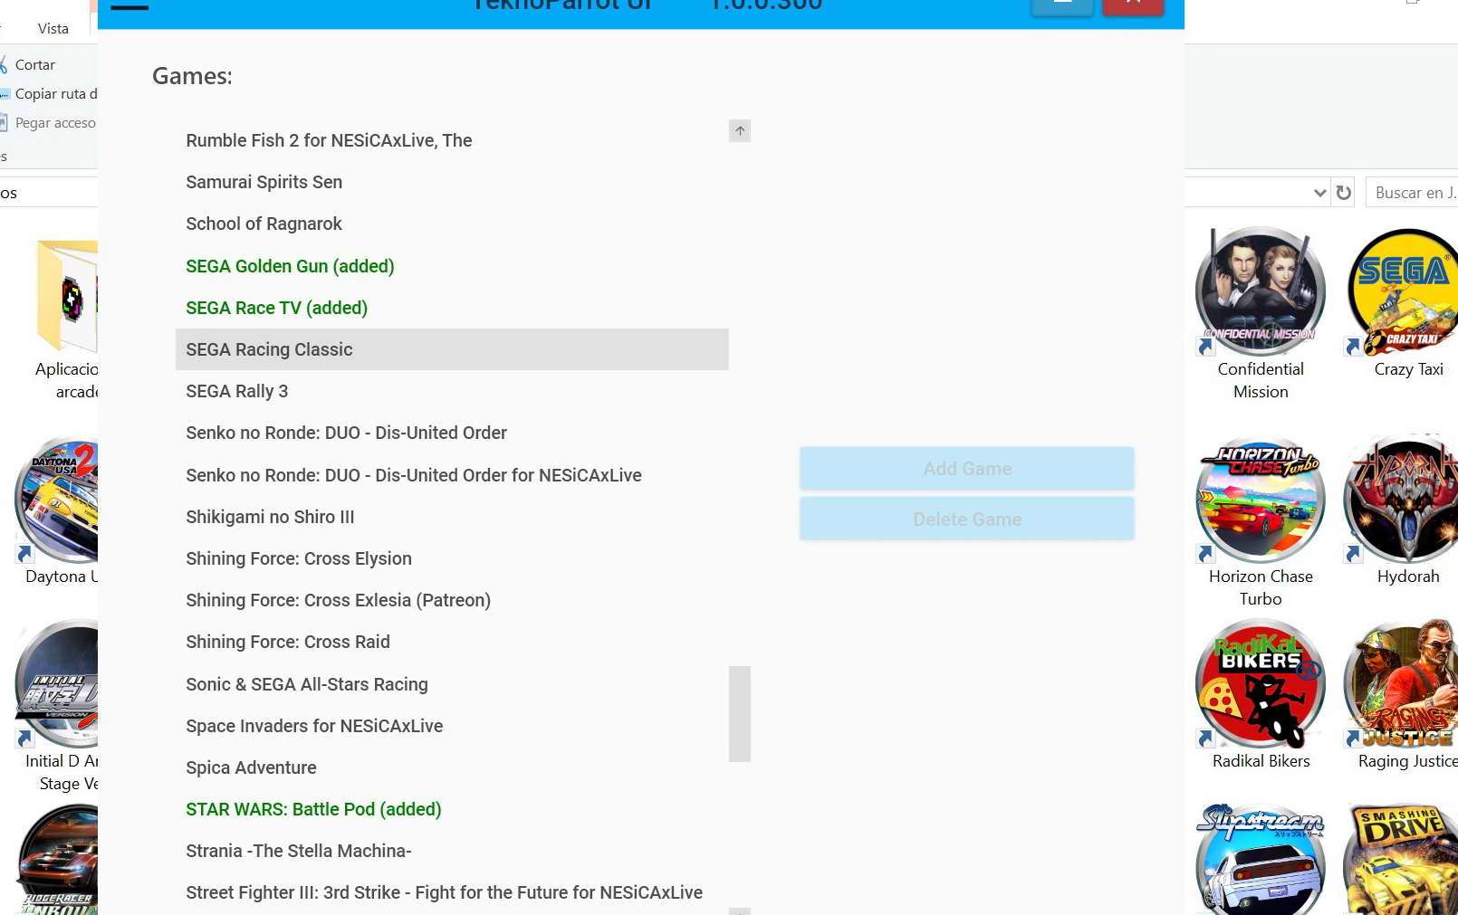Open the Radikal Bikers shortcut icon

tap(1261, 684)
